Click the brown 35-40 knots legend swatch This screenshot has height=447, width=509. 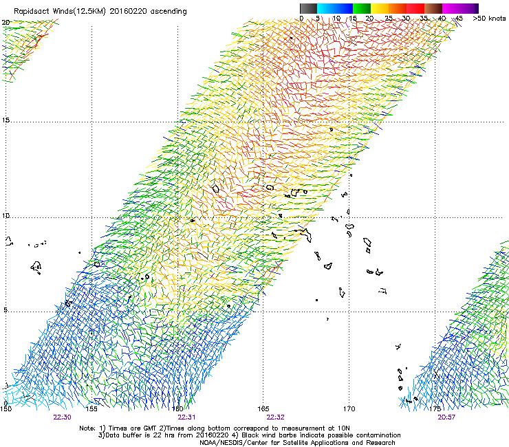(433, 8)
